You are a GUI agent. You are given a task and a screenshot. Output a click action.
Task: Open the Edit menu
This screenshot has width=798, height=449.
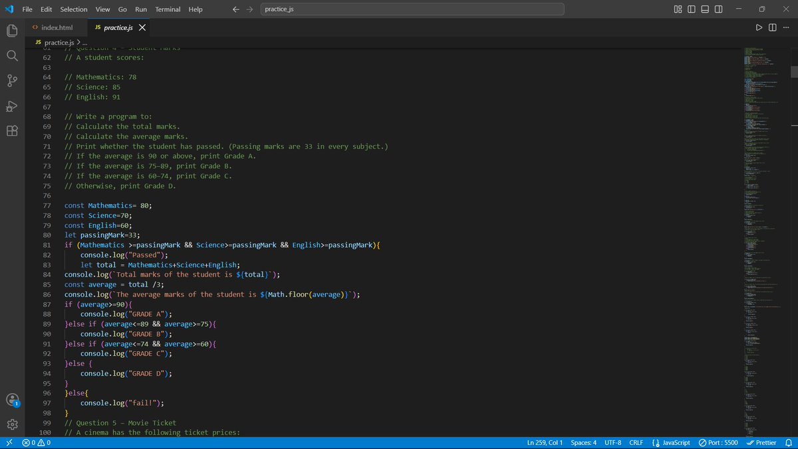pos(47,9)
